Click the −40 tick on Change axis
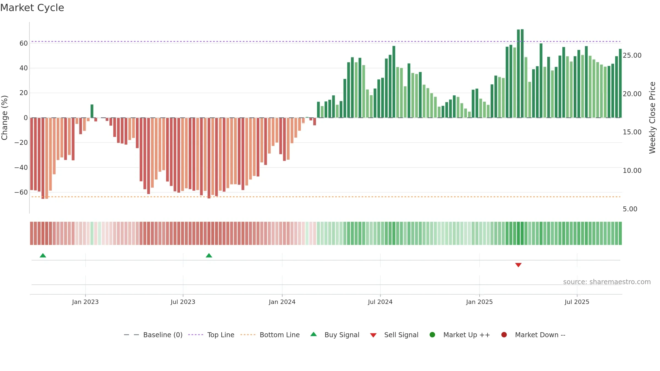This screenshot has height=371, width=660. pyautogui.click(x=21, y=168)
